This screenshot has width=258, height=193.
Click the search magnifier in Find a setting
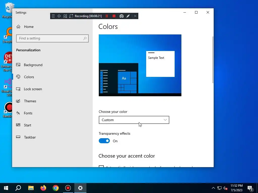click(x=85, y=38)
